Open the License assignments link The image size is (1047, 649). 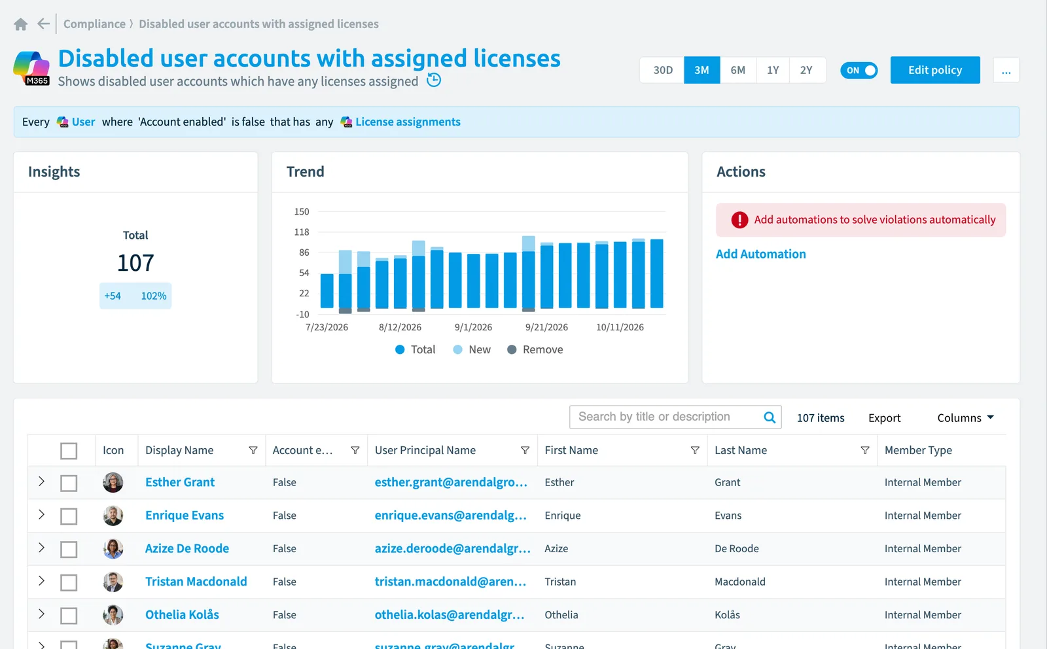[x=408, y=122]
